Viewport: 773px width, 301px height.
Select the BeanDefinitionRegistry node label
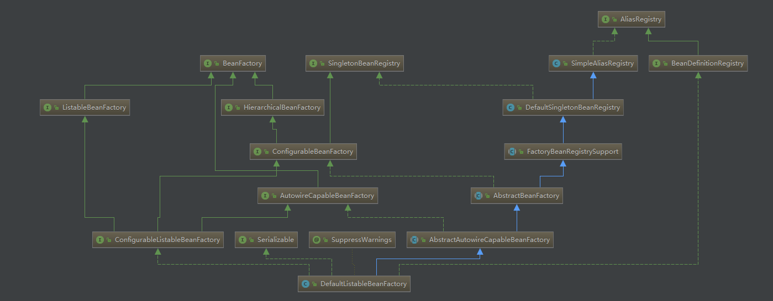(708, 63)
